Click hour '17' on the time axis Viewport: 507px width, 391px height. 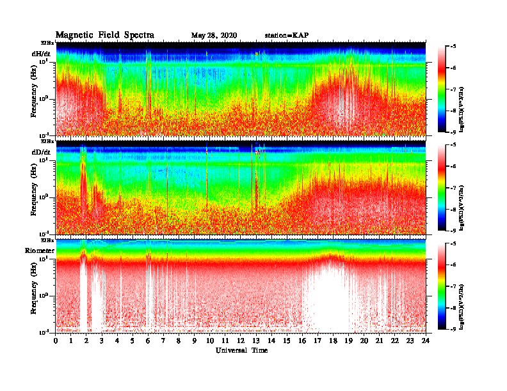[318, 341]
